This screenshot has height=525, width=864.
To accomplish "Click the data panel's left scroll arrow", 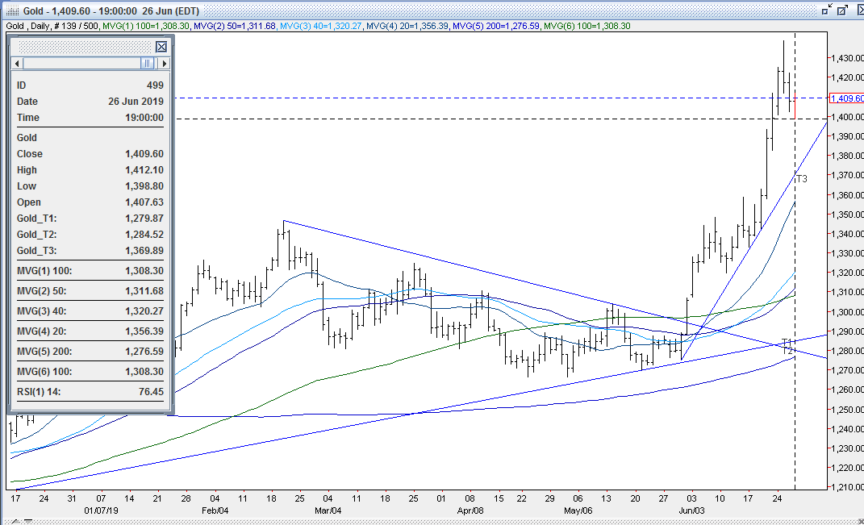I will point(17,64).
